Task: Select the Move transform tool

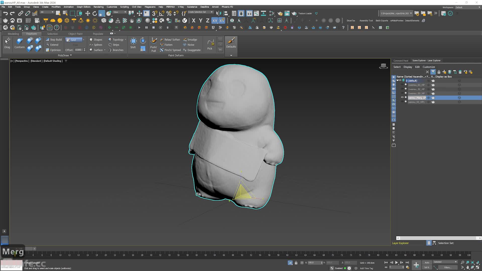Action: tap(88, 13)
